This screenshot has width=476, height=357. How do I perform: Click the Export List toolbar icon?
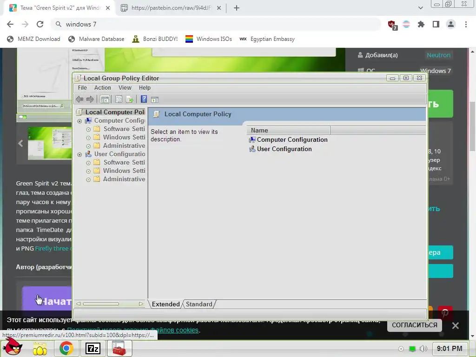130,99
